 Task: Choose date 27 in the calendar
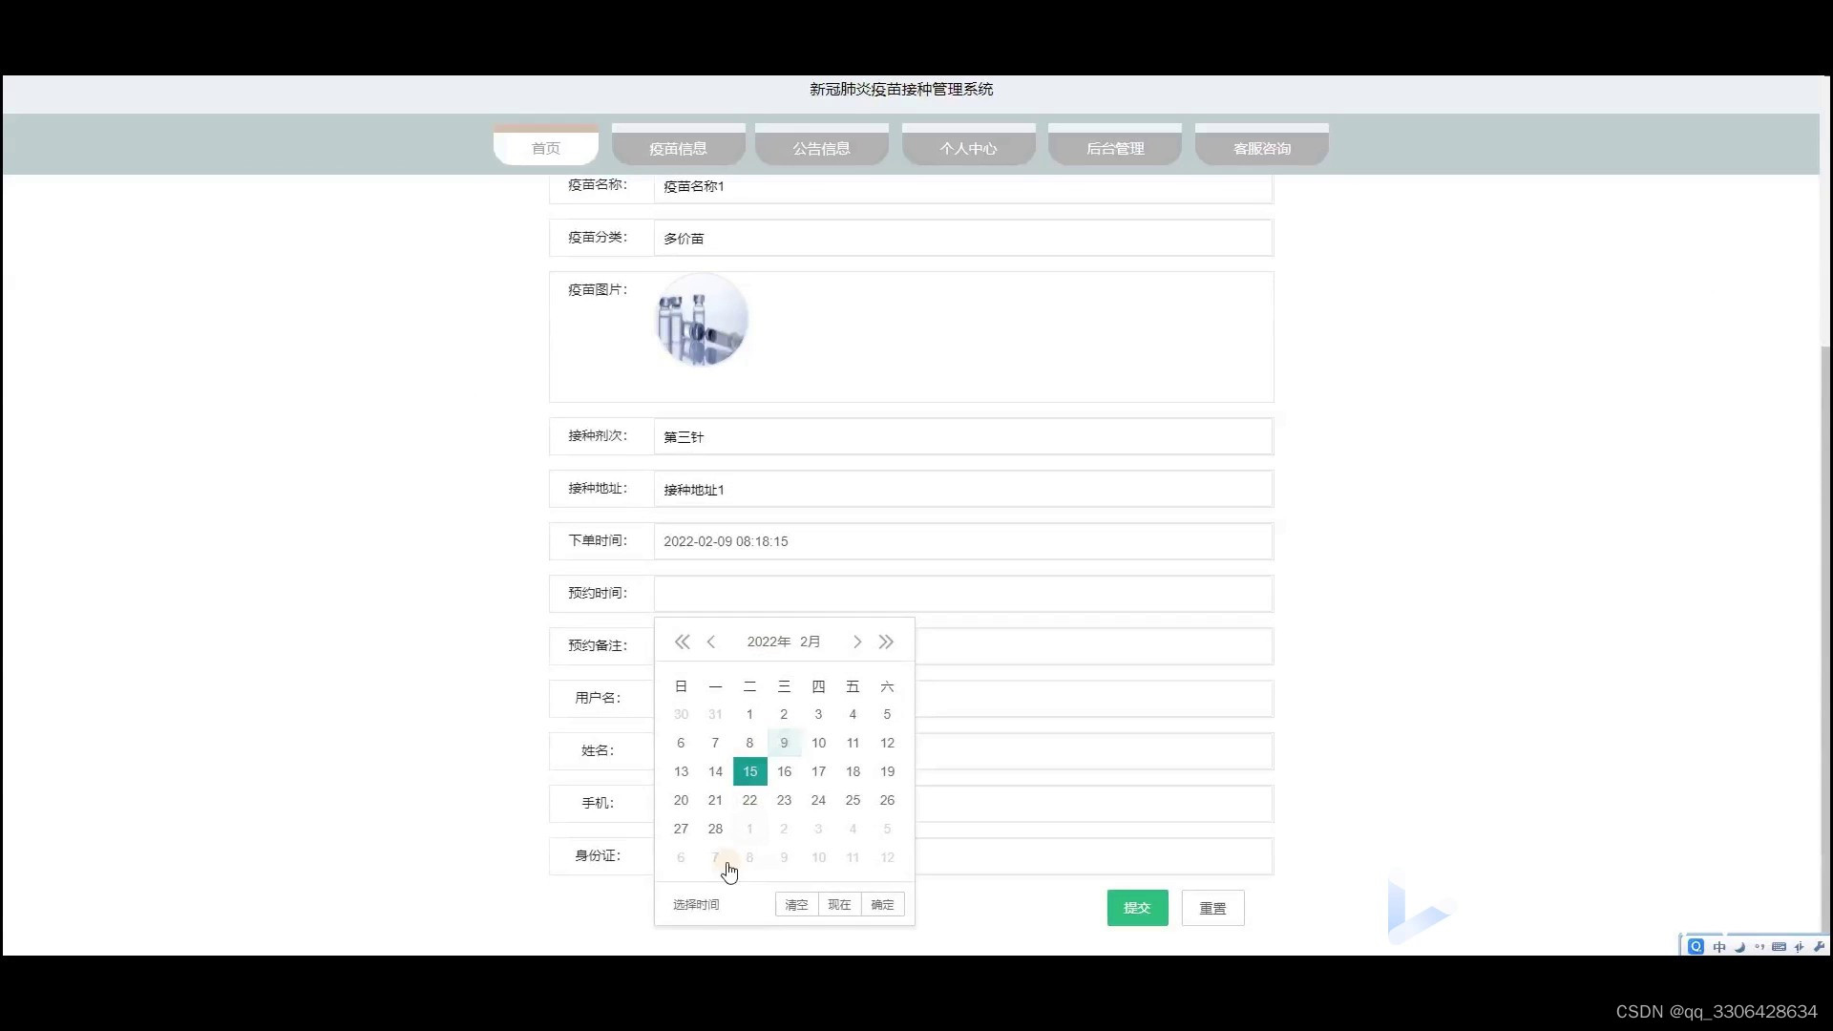click(x=681, y=829)
